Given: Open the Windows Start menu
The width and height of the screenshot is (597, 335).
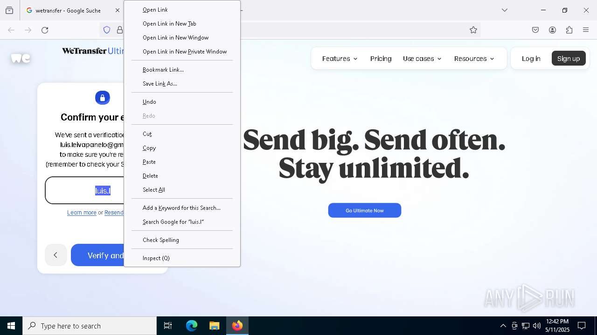Looking at the screenshot, I should point(11,326).
